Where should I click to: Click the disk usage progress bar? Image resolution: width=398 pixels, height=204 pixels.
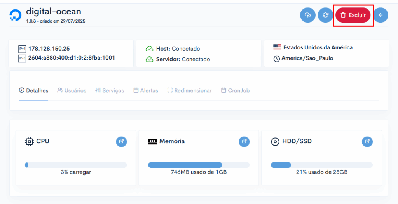pos(321,165)
